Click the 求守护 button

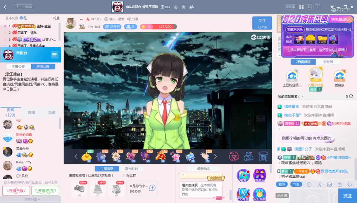coord(112,27)
